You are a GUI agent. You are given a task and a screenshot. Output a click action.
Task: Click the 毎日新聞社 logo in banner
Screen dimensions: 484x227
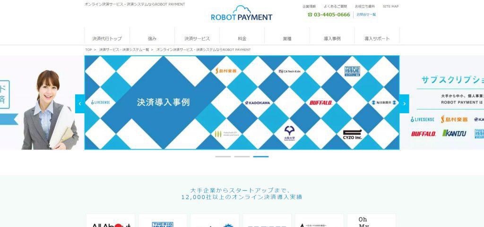[384, 102]
